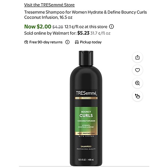Click the TRESemmé logo on the bottle
This screenshot has height=168, width=168.
pyautogui.click(x=86, y=93)
